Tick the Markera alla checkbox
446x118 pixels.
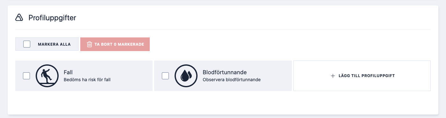pyautogui.click(x=27, y=44)
